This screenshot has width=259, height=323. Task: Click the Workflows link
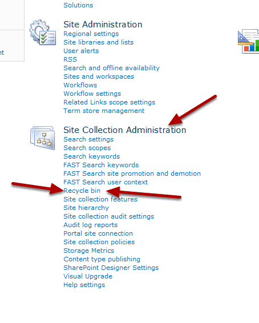(80, 85)
